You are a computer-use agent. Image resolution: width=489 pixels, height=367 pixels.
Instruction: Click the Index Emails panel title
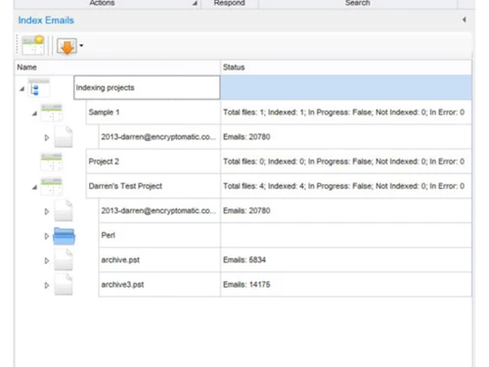pos(46,21)
